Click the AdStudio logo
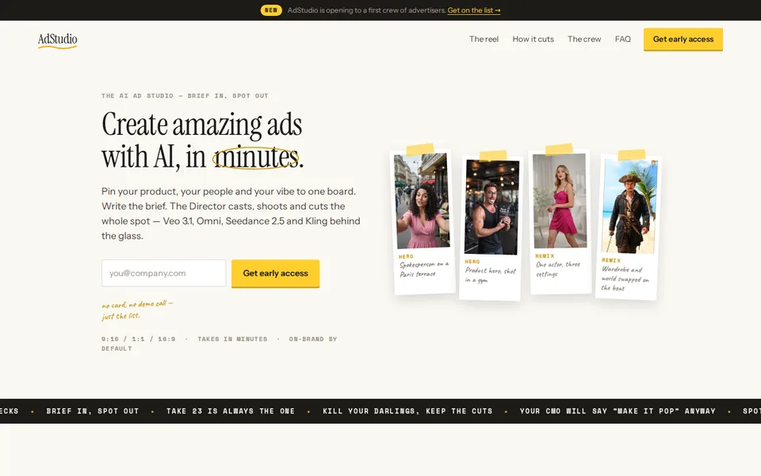The image size is (761, 476). (x=57, y=40)
